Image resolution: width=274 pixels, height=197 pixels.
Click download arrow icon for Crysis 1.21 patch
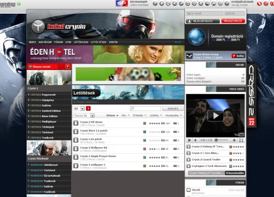click(76, 140)
